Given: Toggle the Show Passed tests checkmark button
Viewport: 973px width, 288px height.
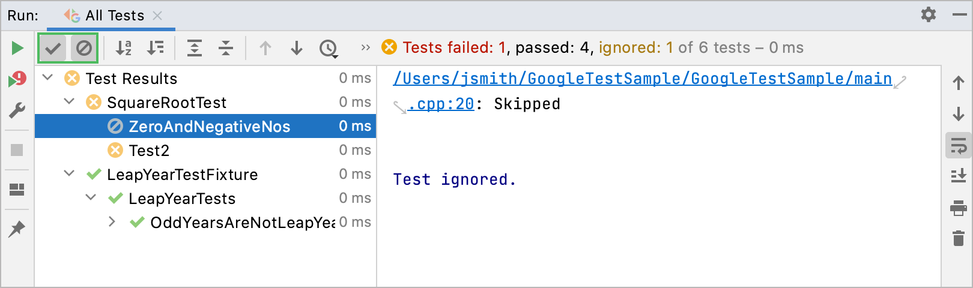Looking at the screenshot, I should (53, 48).
